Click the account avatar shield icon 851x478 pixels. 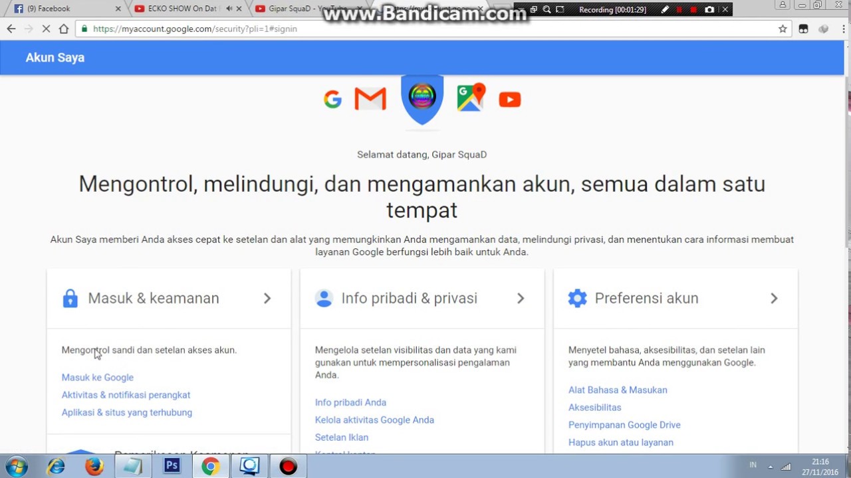click(x=422, y=98)
